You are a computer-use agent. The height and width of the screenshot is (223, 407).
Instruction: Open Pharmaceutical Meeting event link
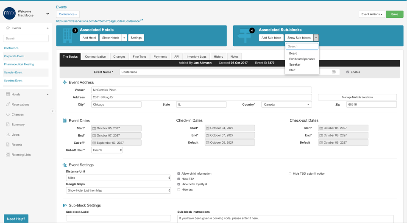pos(19,64)
